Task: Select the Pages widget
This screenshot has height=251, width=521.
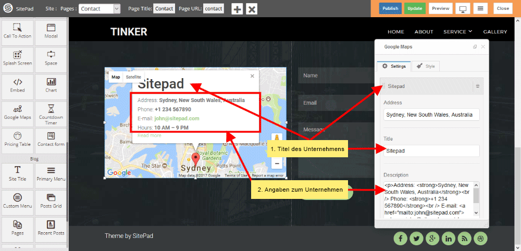Action: tap(17, 230)
